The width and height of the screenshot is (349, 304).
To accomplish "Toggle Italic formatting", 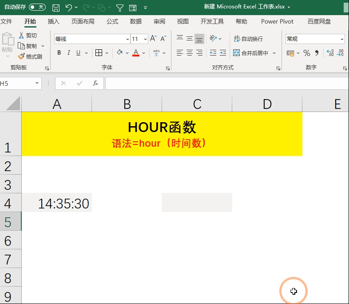I will point(69,52).
